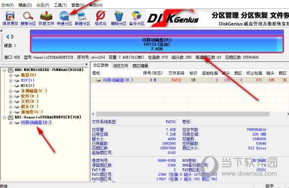
Task: Launch the Recover Files (恢复文件) tool
Action: click(x=46, y=18)
